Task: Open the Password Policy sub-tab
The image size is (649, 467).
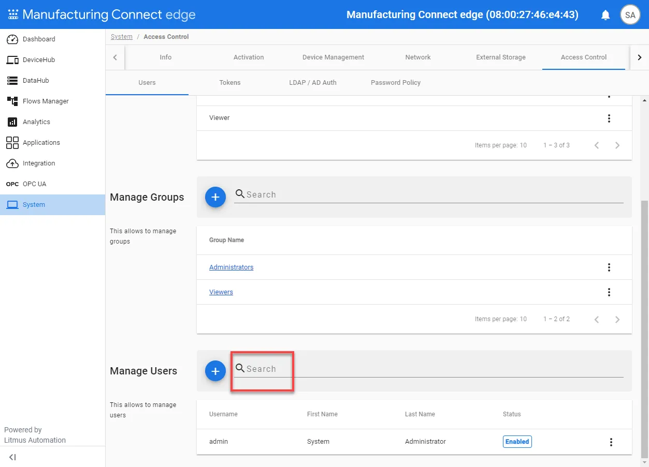Action: point(396,83)
